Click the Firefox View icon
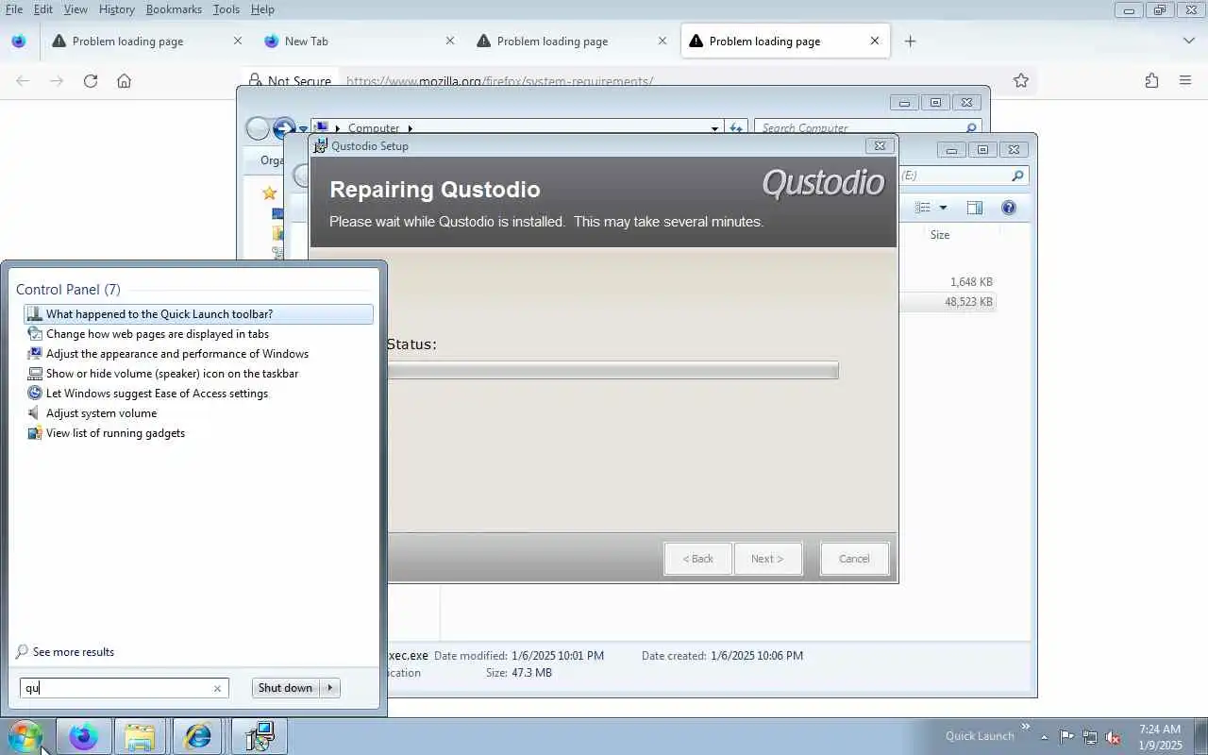 [19, 41]
